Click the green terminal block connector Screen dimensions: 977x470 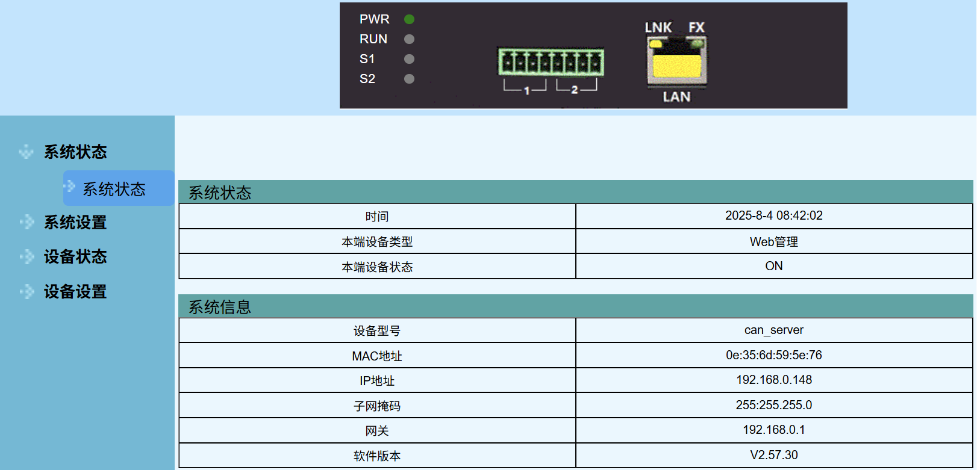[551, 62]
